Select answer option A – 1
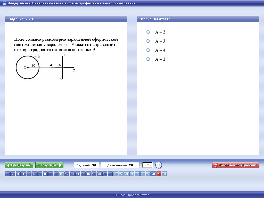264x198 pixels. coord(148,59)
